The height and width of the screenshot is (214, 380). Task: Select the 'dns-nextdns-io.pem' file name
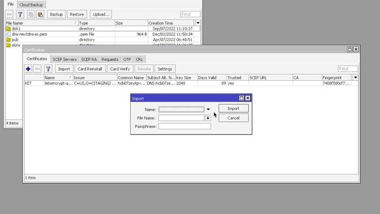(x=29, y=34)
